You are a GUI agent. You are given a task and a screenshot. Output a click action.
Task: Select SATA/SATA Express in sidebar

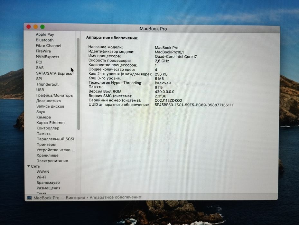click(54, 73)
